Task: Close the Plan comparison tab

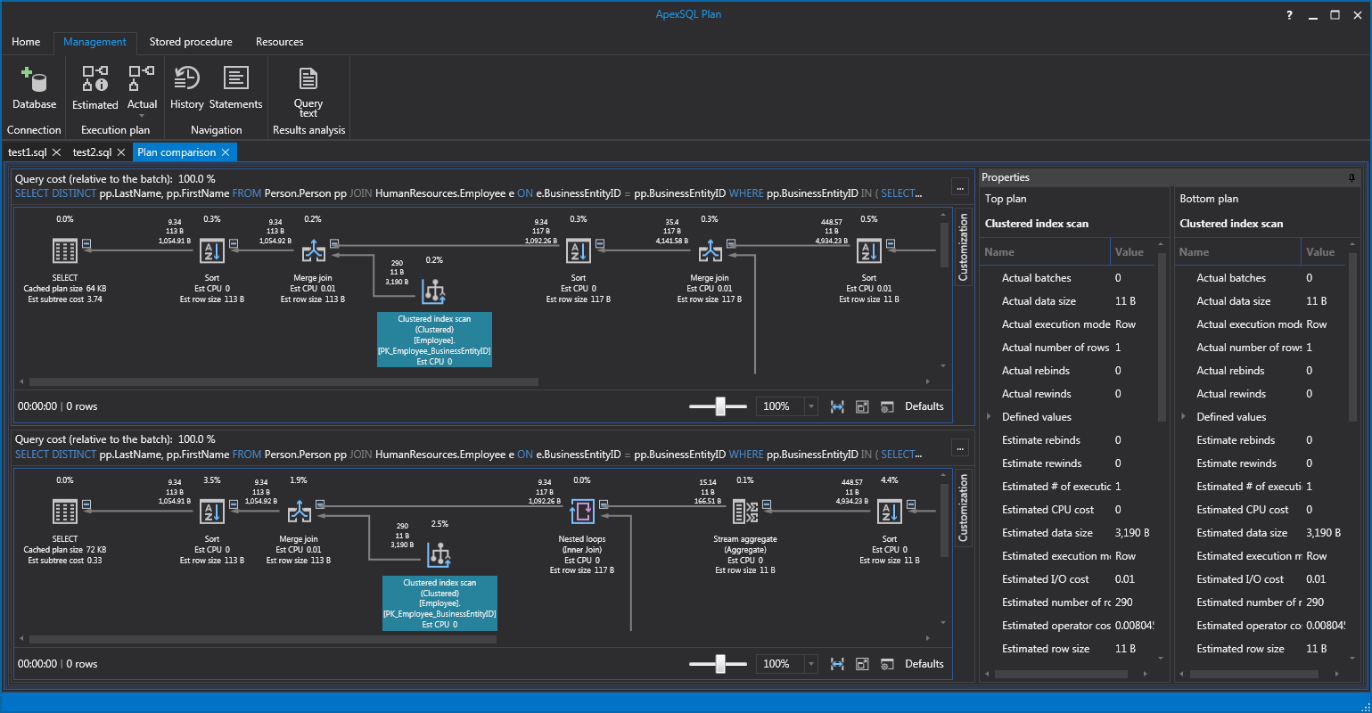Action: coord(226,152)
